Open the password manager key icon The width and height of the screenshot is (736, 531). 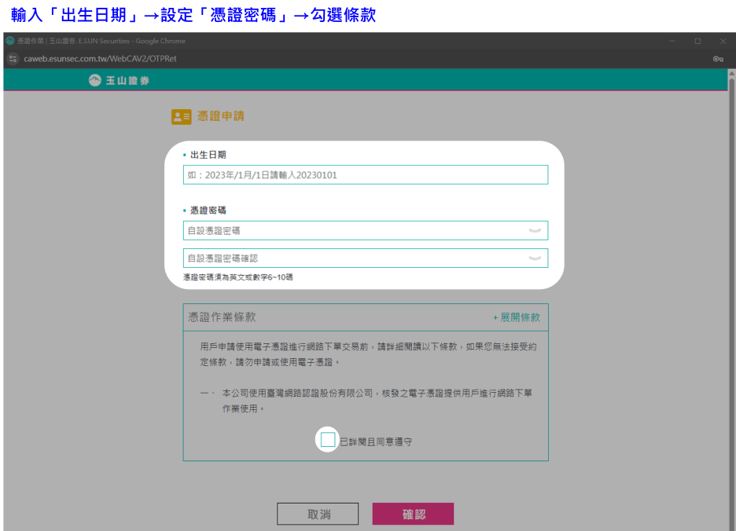pyautogui.click(x=717, y=59)
